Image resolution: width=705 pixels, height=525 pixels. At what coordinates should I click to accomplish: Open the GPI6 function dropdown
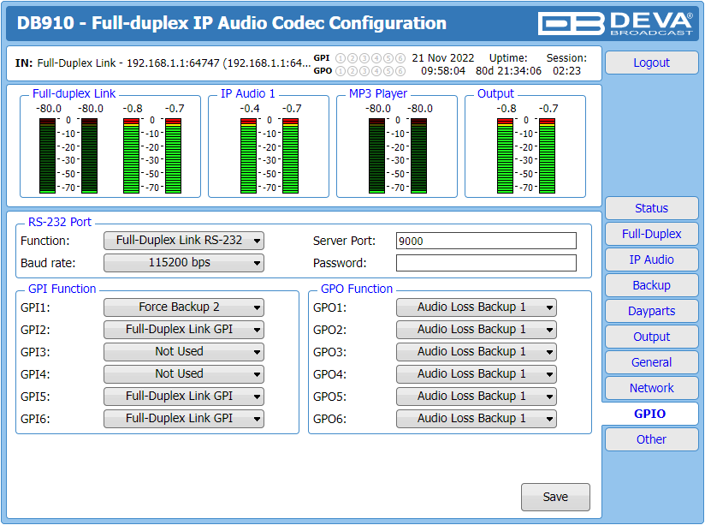click(183, 419)
